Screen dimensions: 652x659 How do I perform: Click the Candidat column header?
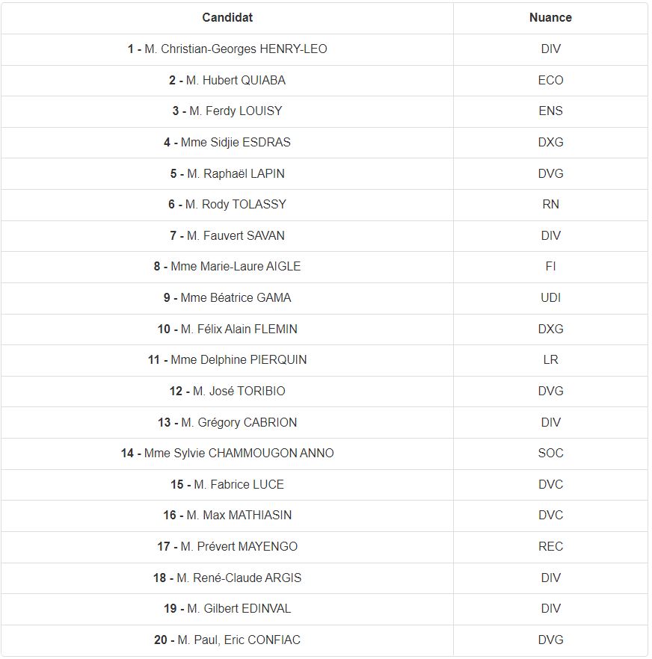pos(227,18)
